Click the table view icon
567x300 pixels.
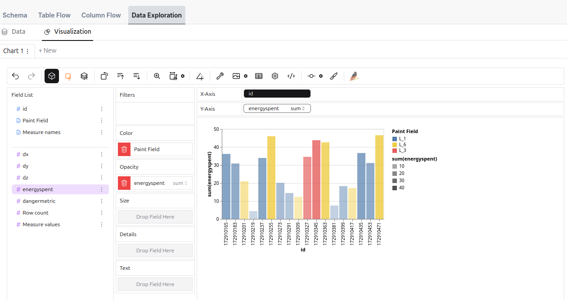click(x=259, y=76)
